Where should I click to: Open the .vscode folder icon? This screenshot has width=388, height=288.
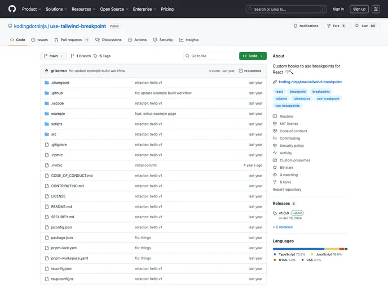pyautogui.click(x=47, y=103)
